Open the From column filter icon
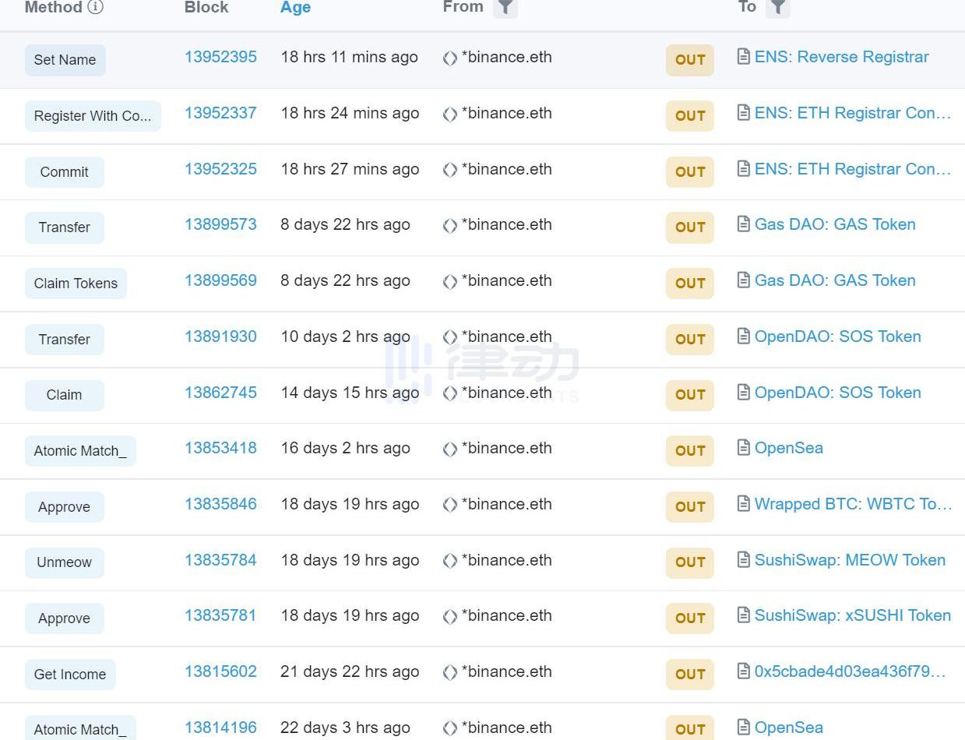The width and height of the screenshot is (965, 740). 505,8
